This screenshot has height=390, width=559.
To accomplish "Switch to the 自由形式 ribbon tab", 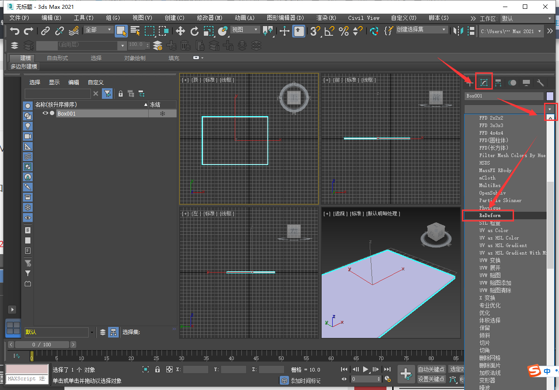I will point(57,58).
